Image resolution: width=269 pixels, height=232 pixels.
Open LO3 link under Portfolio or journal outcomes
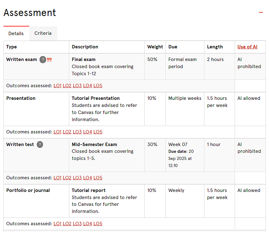77,224
